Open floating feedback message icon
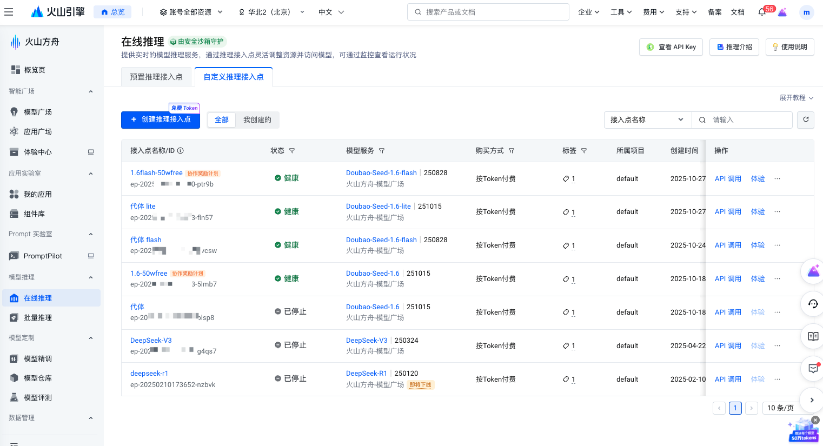 point(813,368)
